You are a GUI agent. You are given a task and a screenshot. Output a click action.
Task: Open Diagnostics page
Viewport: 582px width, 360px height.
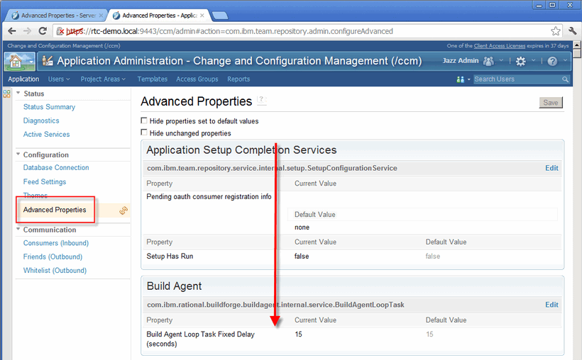[x=41, y=120]
